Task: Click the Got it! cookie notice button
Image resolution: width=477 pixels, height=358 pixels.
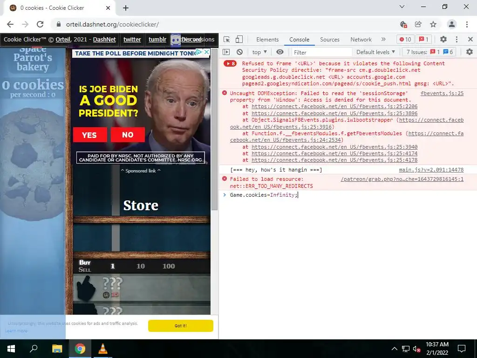Action: coord(181,326)
